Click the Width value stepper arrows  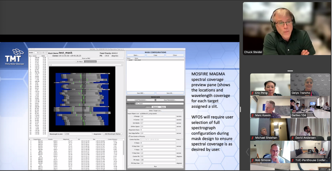point(41,53)
